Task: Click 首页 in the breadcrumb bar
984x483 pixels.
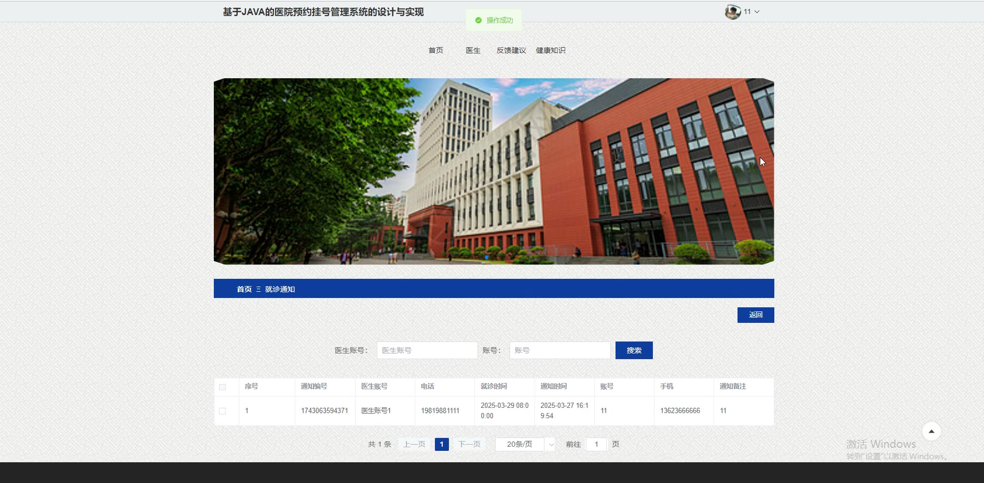Action: 244,289
